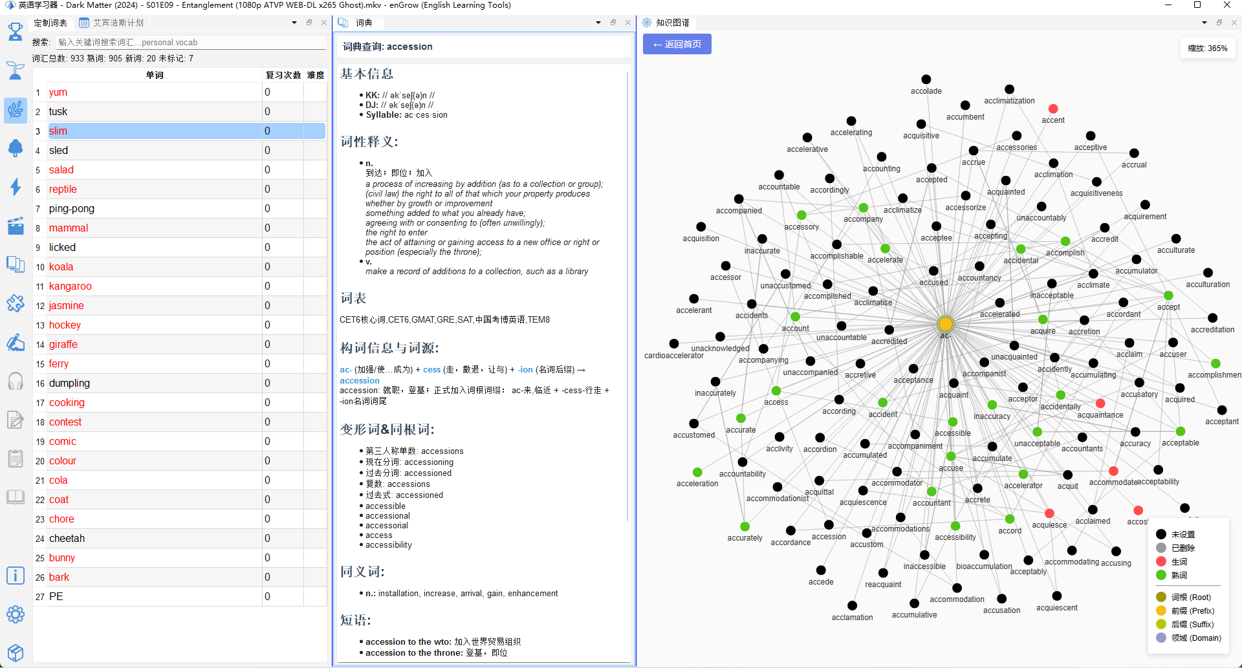
Task: Switch to the 定制词表 tab
Action: (50, 23)
